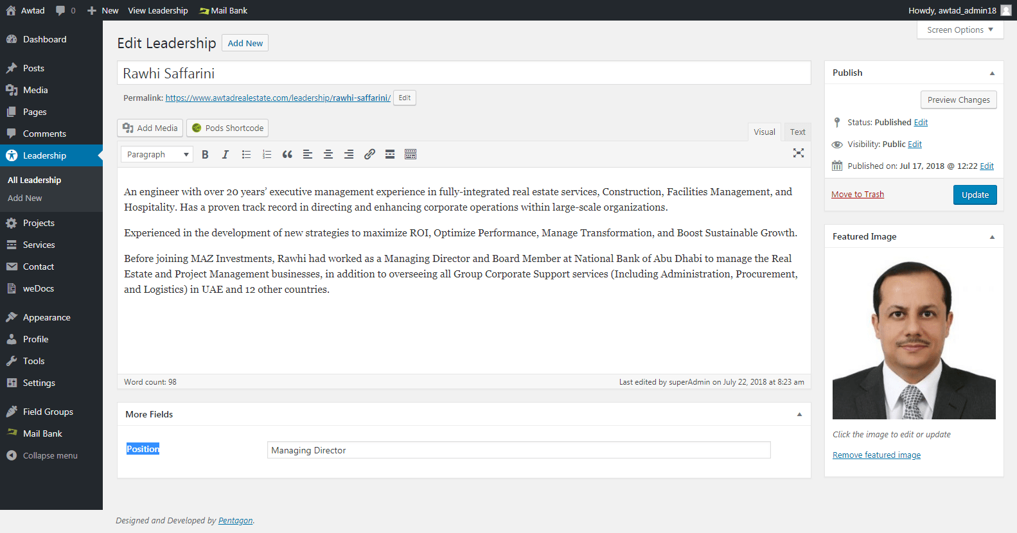Open All Leadership submenu item
1017x533 pixels.
tap(35, 180)
